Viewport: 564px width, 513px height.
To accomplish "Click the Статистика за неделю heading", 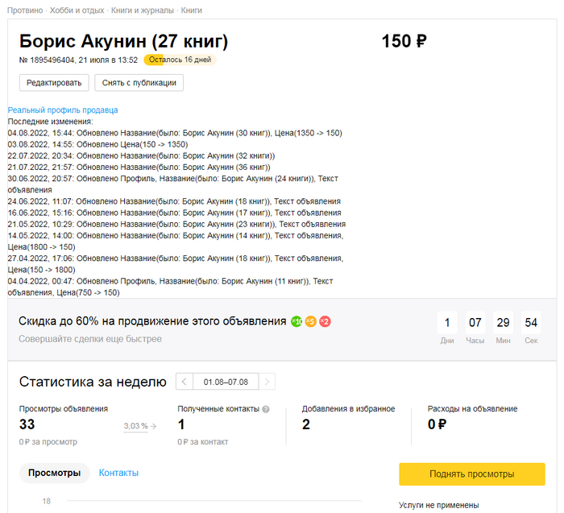I will pyautogui.click(x=93, y=382).
